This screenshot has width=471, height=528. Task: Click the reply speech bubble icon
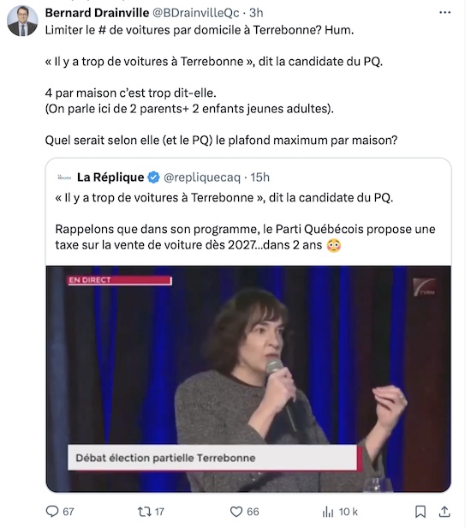pos(52,512)
